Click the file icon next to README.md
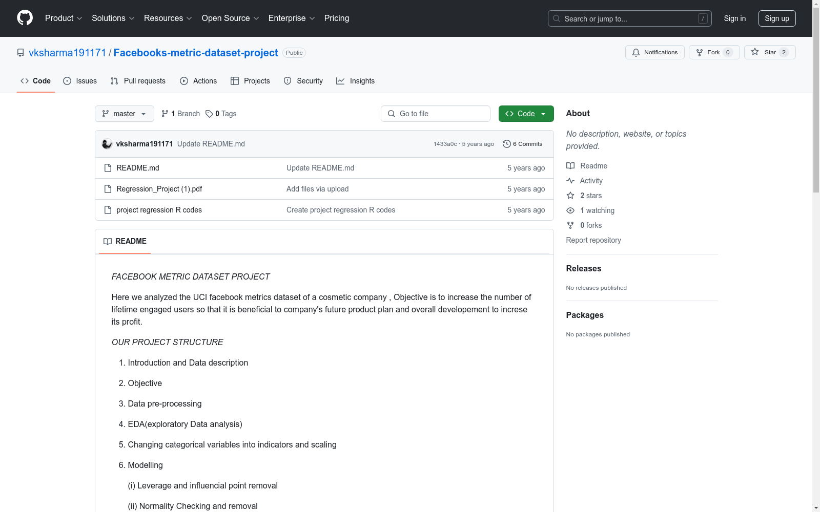This screenshot has height=512, width=820. [108, 168]
